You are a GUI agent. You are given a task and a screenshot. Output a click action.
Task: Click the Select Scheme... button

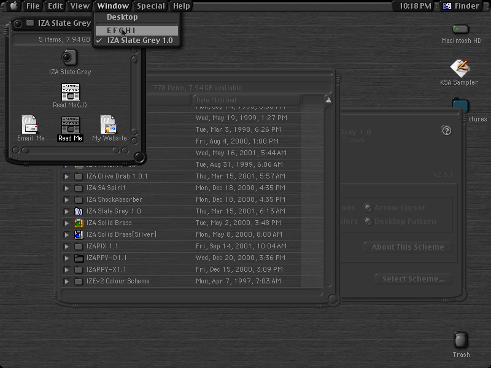point(413,279)
